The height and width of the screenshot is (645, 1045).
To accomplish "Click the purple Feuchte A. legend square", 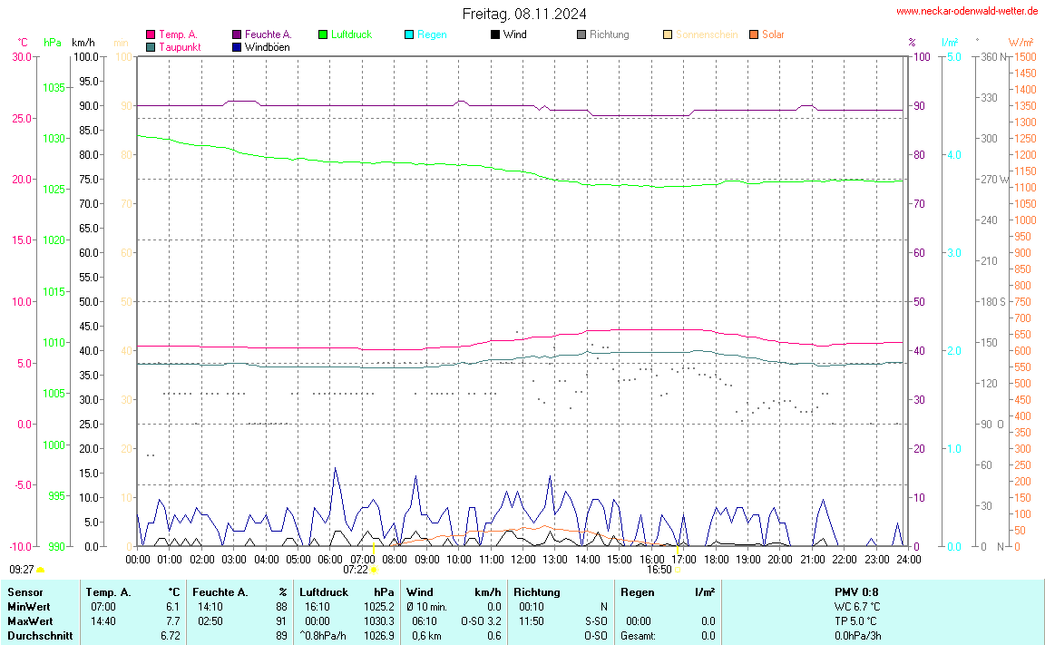I will (x=237, y=34).
